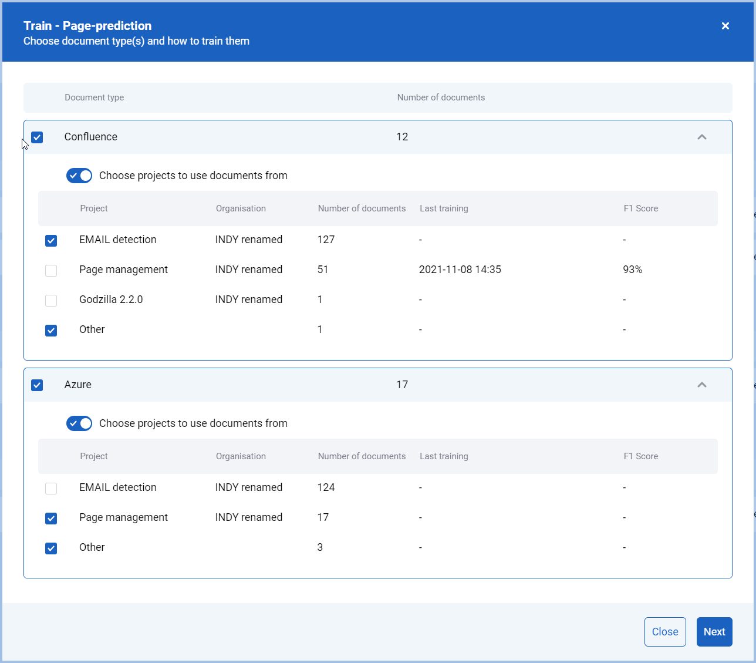Check the Godzilla 2.2.0 project checkbox
Viewport: 756px width, 663px height.
coord(51,301)
